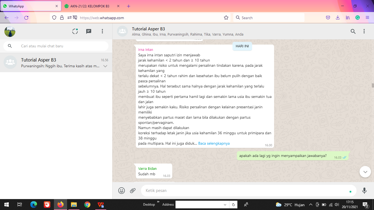Open the WhatsApp status icon
This screenshot has height=210, width=374.
coord(75,31)
